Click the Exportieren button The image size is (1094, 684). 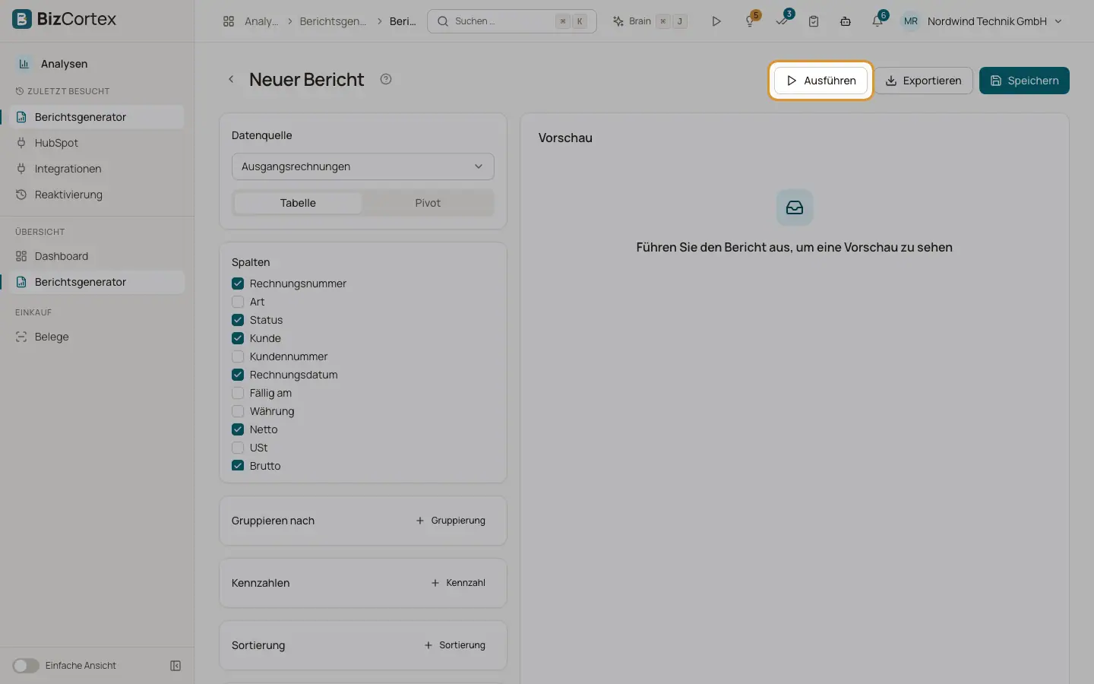click(924, 81)
